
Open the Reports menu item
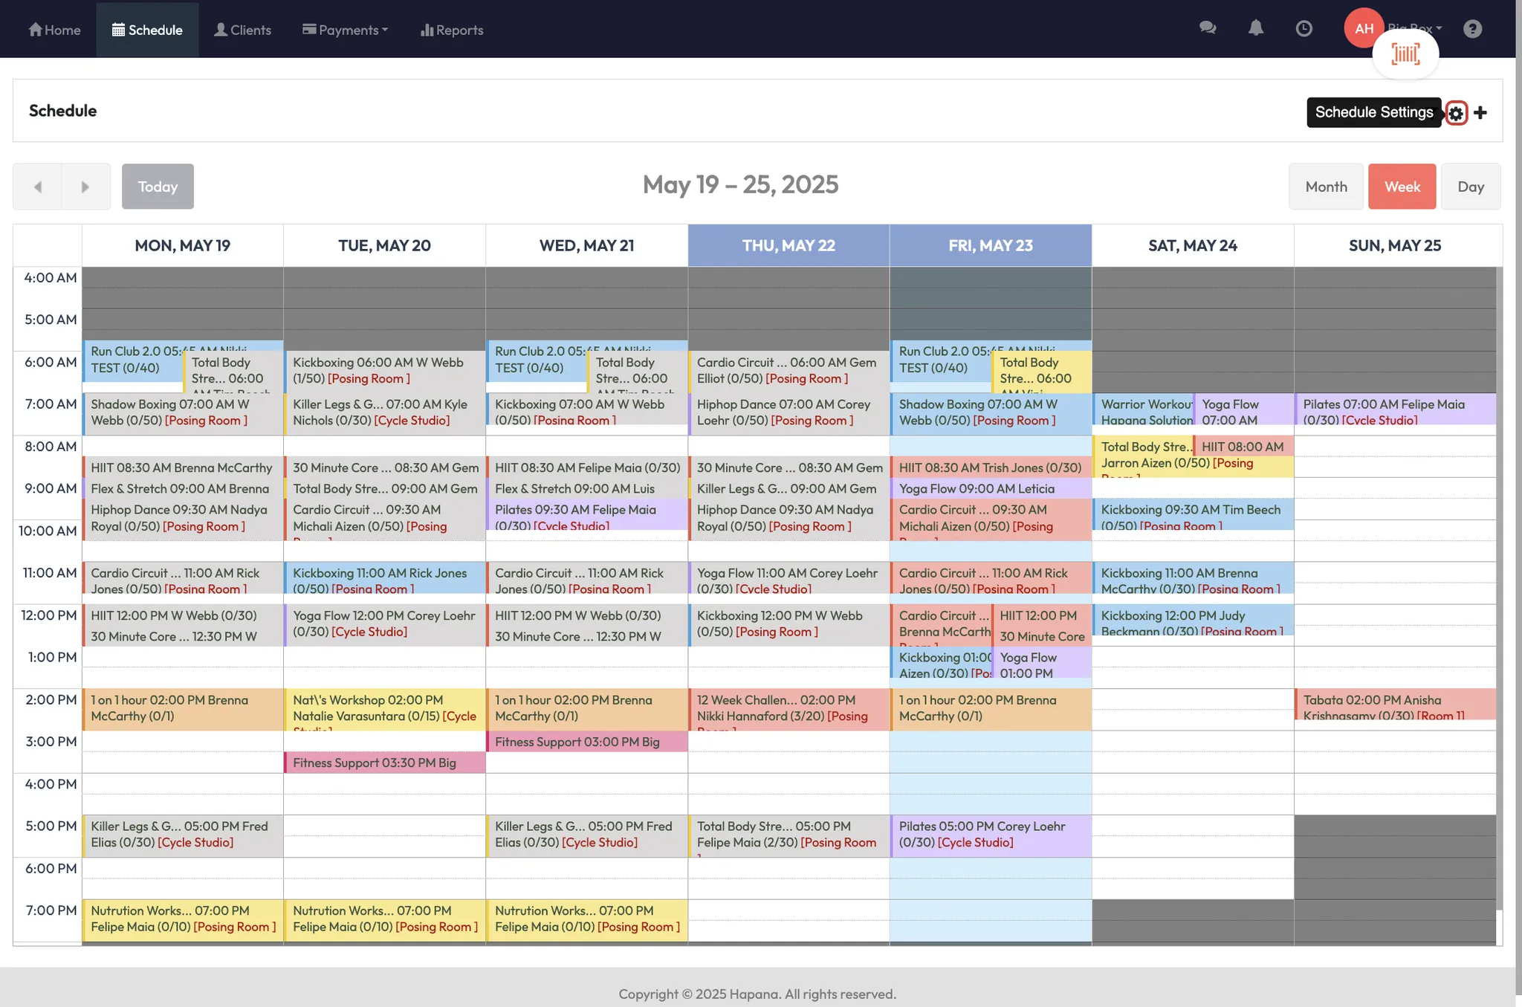pyautogui.click(x=452, y=30)
